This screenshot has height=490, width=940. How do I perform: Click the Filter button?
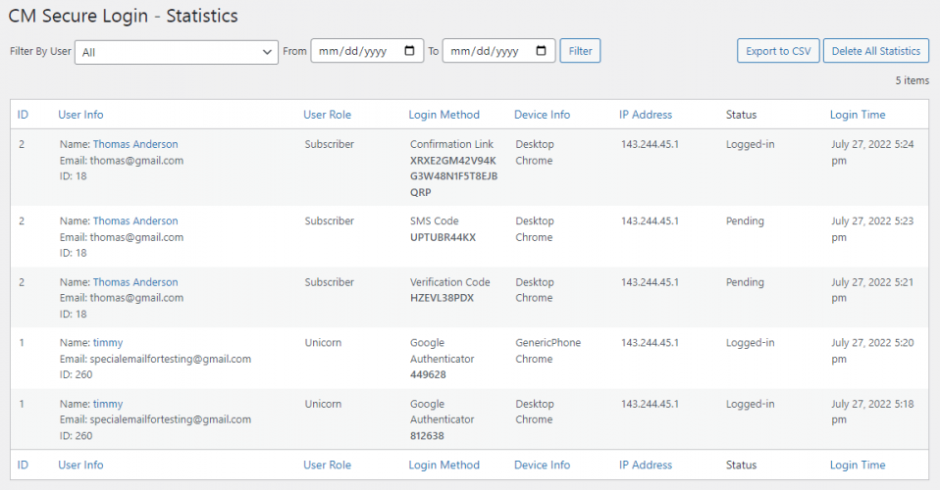(x=580, y=51)
